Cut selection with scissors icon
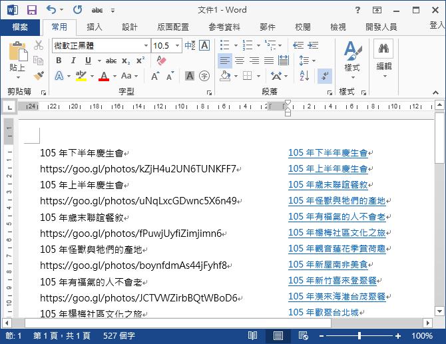Screen dimensions: 446x344 point(39,45)
